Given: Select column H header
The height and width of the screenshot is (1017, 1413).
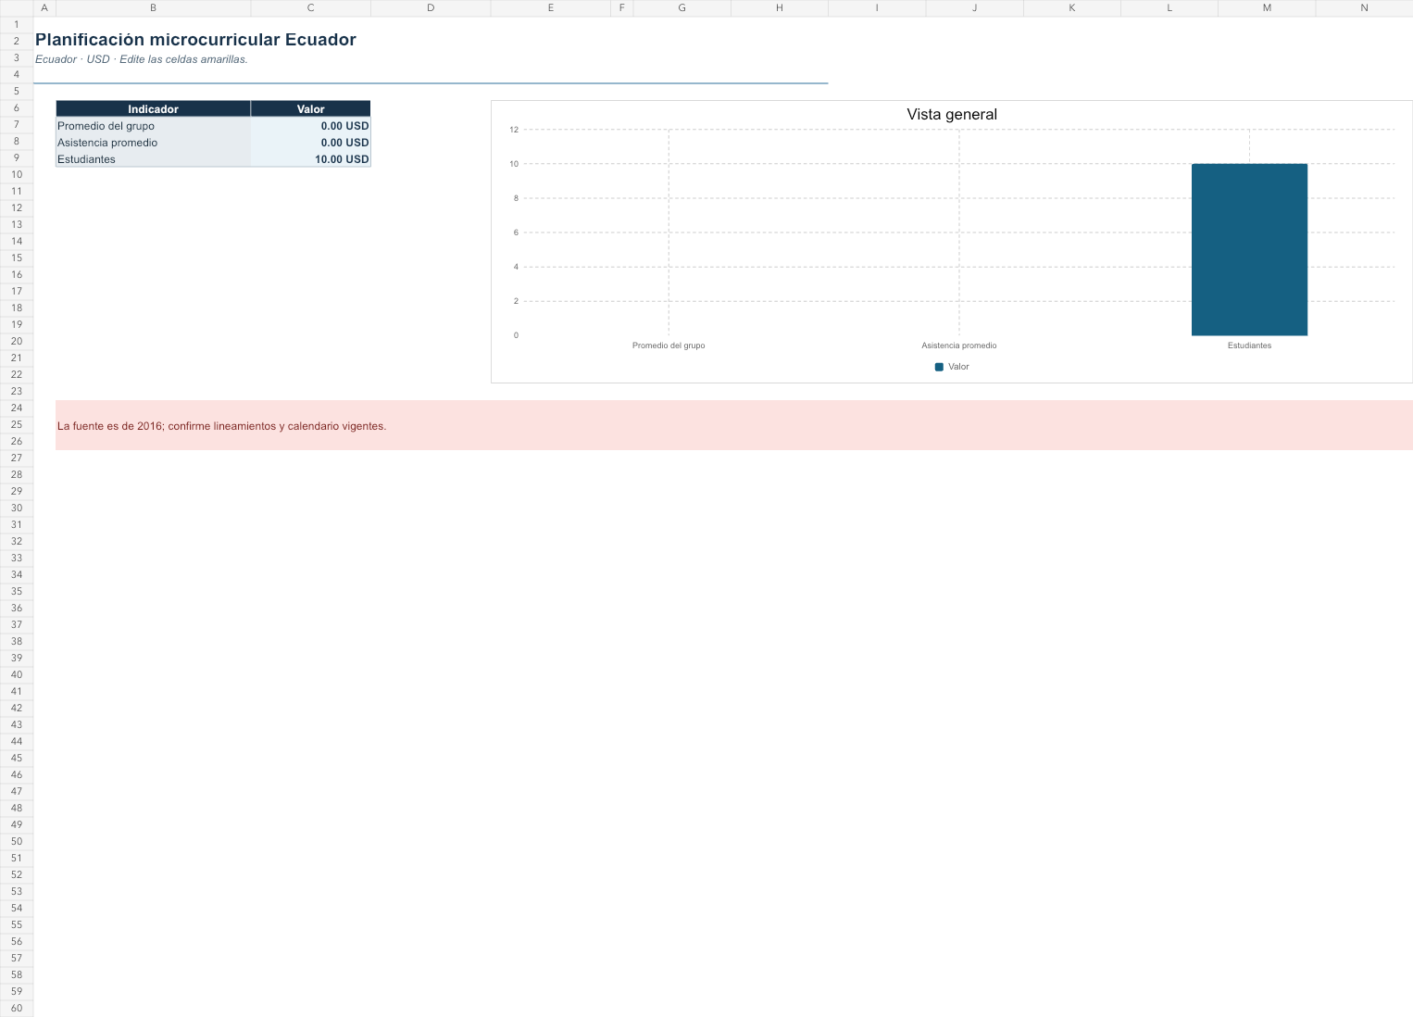Looking at the screenshot, I should tap(780, 8).
